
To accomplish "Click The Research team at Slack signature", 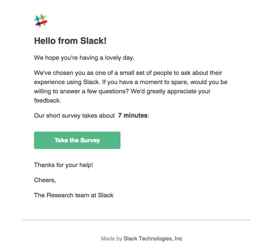I will tap(74, 195).
